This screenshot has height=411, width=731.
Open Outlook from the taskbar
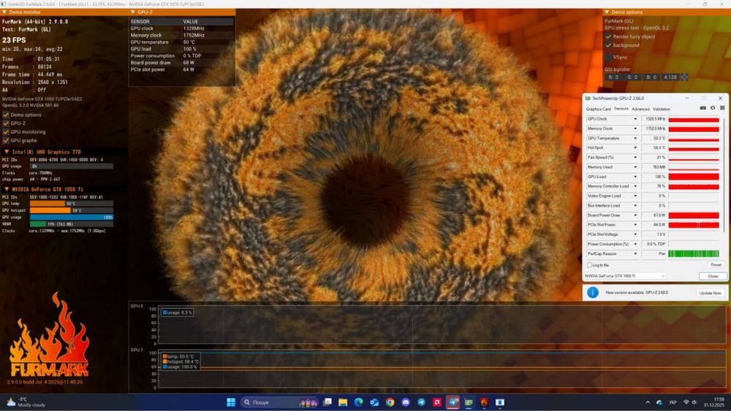click(x=374, y=402)
